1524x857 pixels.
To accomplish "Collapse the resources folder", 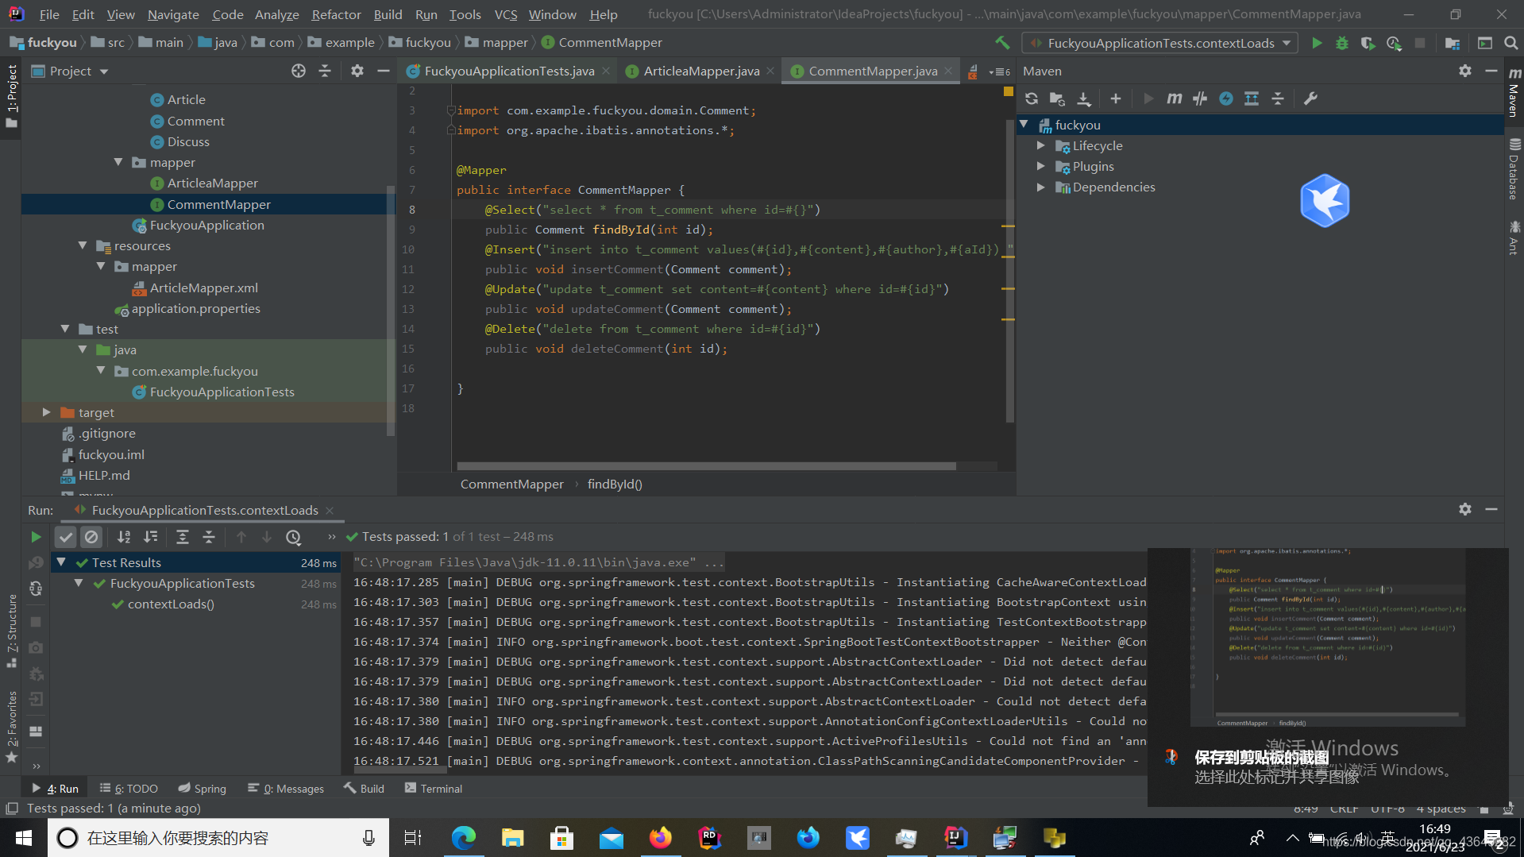I will point(83,245).
